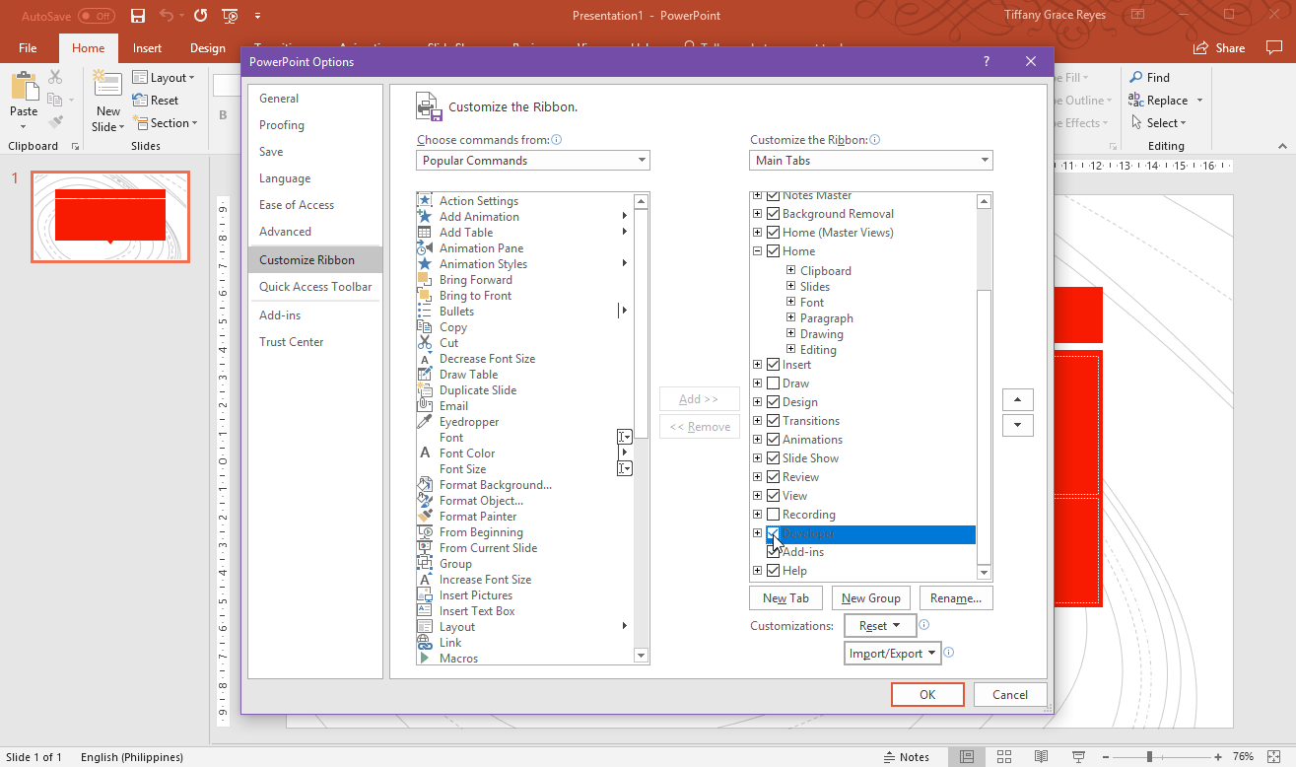Click the Find magnifier icon
1296x767 pixels.
pyautogui.click(x=1136, y=77)
